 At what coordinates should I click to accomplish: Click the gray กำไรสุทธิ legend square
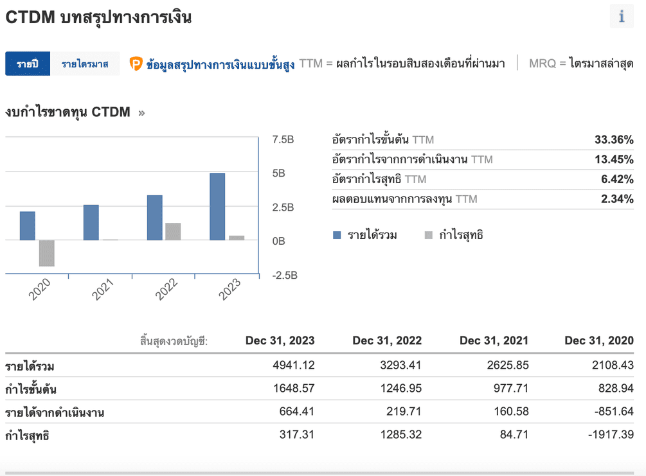point(428,235)
